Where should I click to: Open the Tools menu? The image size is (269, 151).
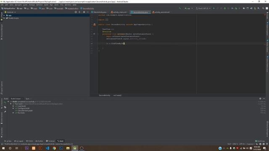(x=56, y=5)
